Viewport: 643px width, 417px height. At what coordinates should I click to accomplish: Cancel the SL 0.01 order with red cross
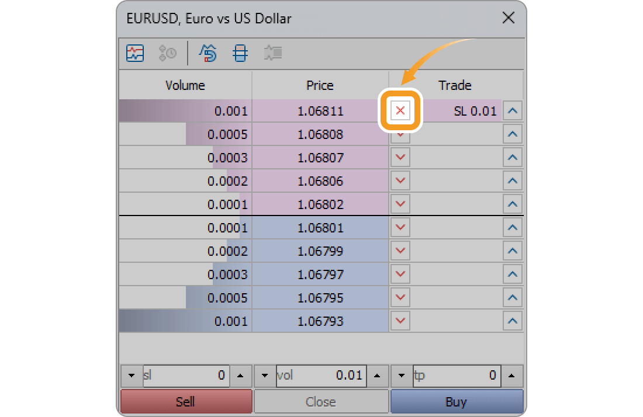[400, 110]
